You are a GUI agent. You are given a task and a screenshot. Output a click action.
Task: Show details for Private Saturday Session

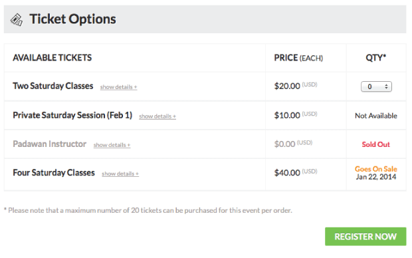[x=157, y=116]
